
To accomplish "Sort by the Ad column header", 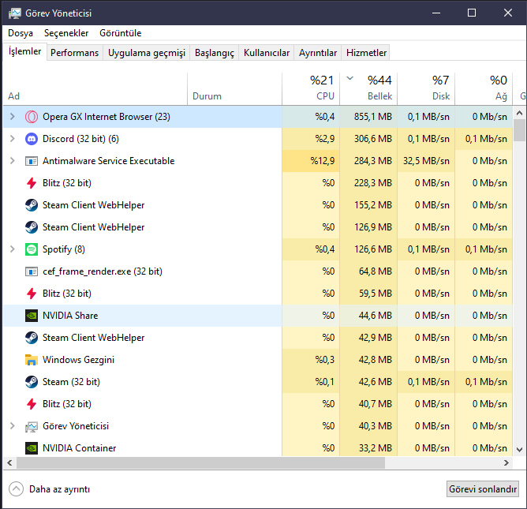I will pyautogui.click(x=95, y=88).
